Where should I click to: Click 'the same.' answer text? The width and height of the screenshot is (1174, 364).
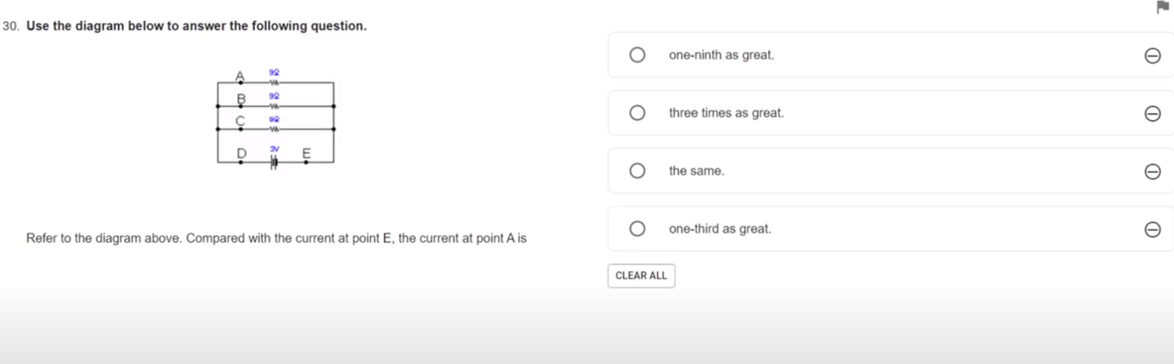click(696, 171)
